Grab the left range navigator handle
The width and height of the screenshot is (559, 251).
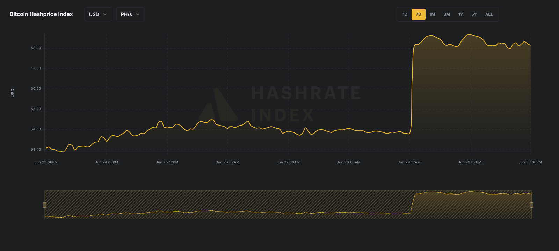tap(44, 205)
